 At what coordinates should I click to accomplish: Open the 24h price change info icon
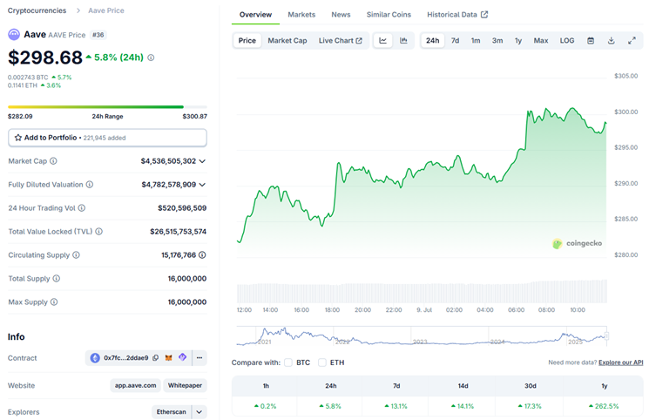[151, 58]
